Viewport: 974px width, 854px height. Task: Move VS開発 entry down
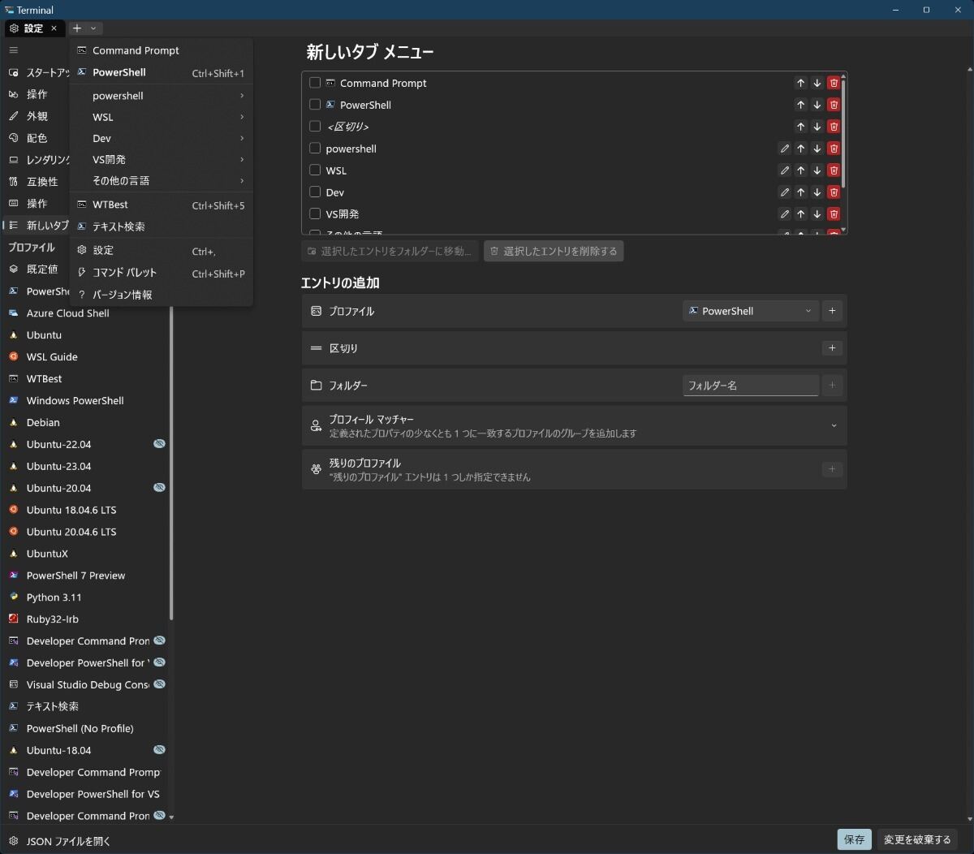tap(817, 214)
